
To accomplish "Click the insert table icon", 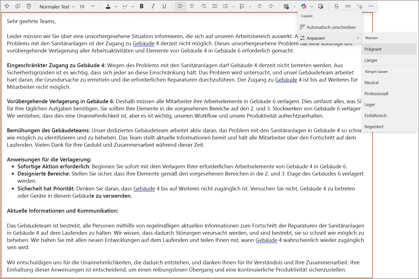I will pyautogui.click(x=286, y=6).
